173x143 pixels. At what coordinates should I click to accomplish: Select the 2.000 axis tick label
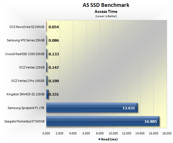pyautogui.click(x=59, y=133)
